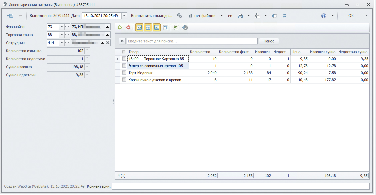The width and height of the screenshot is (376, 195).
Task: Click the OK button
Action: pyautogui.click(x=351, y=16)
